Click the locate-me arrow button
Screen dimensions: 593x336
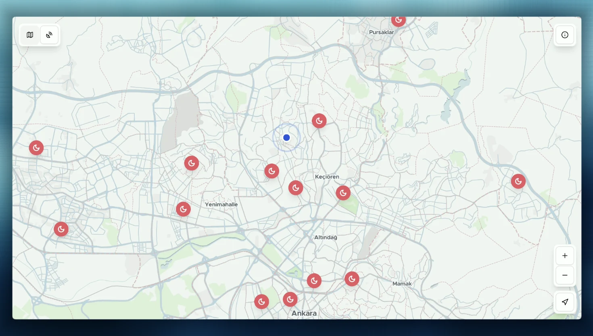click(565, 302)
